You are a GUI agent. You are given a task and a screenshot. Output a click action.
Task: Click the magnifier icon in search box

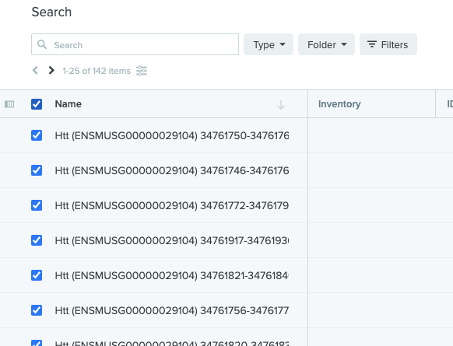click(42, 44)
